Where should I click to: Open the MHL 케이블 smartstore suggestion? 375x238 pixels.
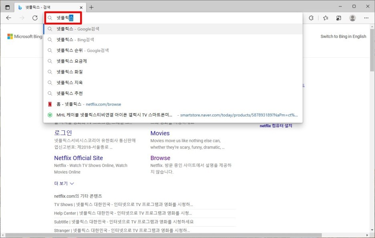coord(173,115)
